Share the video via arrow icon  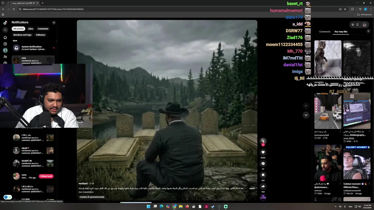click(x=263, y=186)
